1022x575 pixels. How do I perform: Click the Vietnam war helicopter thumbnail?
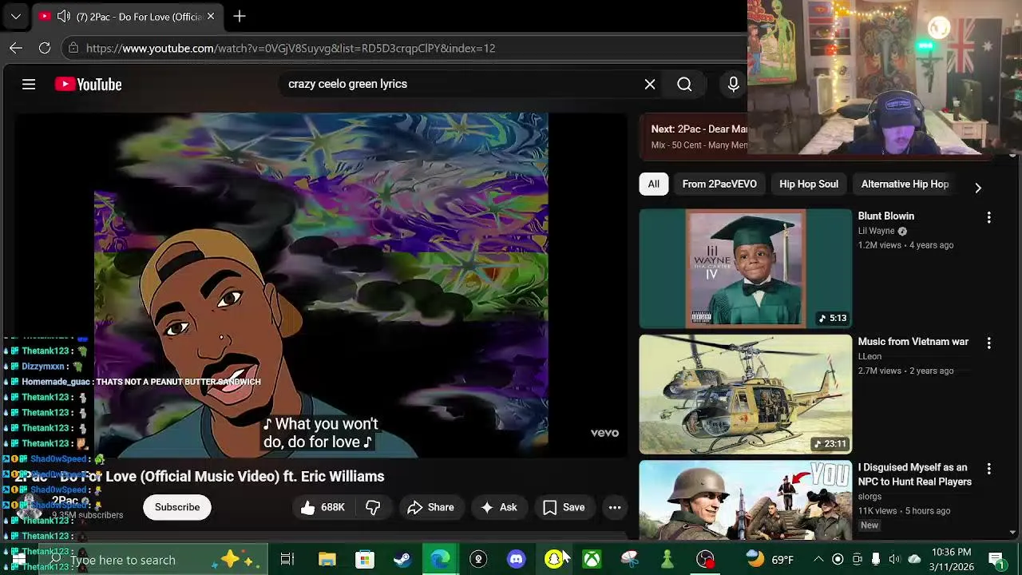click(x=745, y=394)
